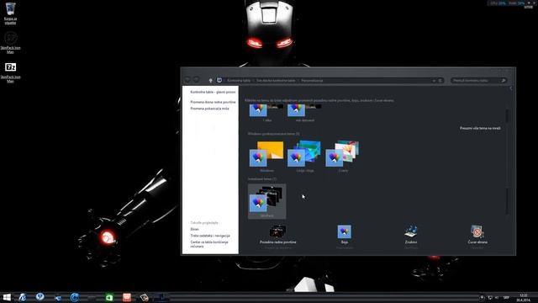Image resolution: width=538 pixels, height=303 pixels.
Task: Open Promena pokazivača miša link
Action: coord(209,109)
